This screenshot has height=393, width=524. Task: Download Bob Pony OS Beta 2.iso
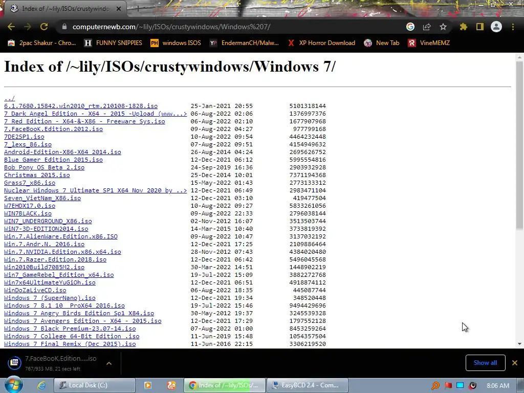[44, 167]
